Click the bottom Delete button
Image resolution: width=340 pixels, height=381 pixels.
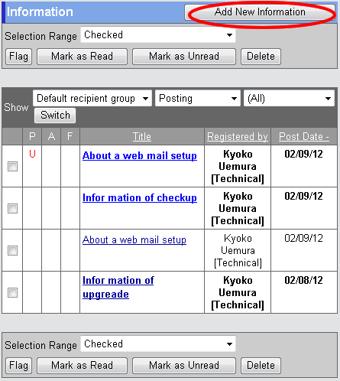(261, 366)
